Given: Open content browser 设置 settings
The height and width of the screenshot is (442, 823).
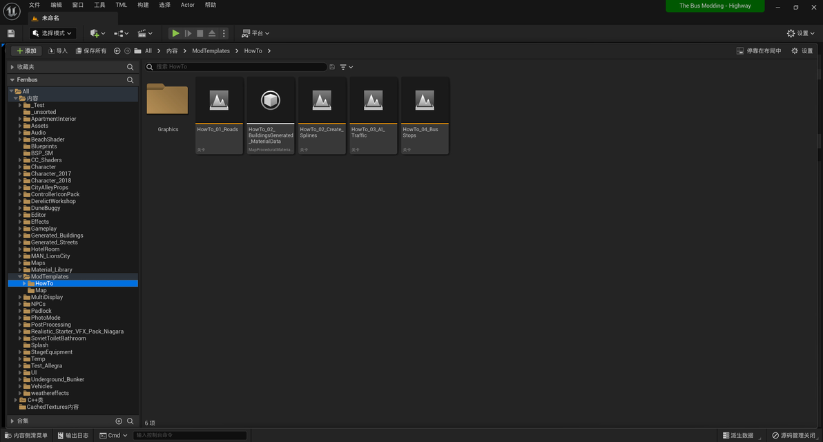Looking at the screenshot, I should click(x=802, y=51).
